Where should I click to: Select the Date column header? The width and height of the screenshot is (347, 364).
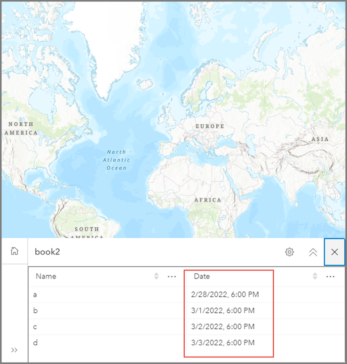[202, 276]
